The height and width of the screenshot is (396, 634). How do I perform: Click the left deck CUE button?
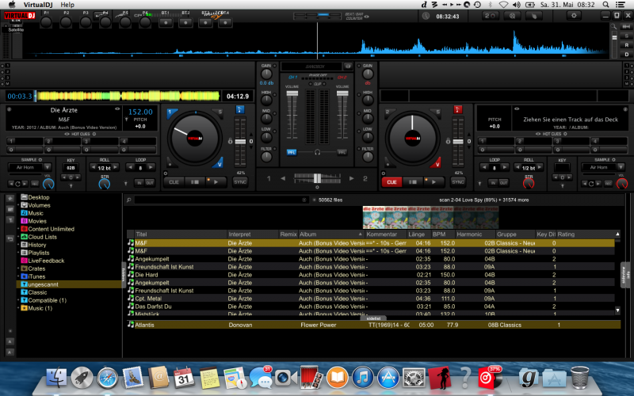pyautogui.click(x=174, y=182)
